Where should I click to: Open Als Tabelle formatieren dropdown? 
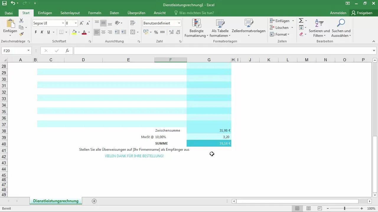[x=220, y=28]
